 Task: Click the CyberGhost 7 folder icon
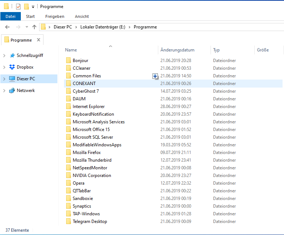[x=68, y=91]
